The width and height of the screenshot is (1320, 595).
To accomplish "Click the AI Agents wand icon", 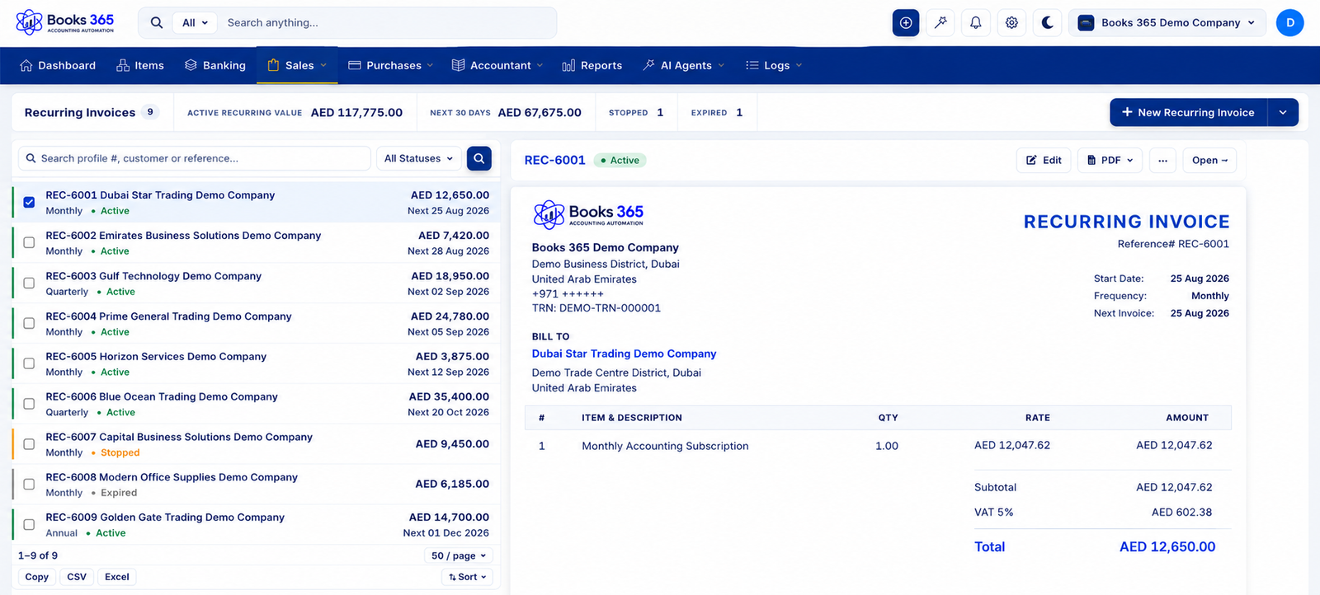I will point(648,65).
